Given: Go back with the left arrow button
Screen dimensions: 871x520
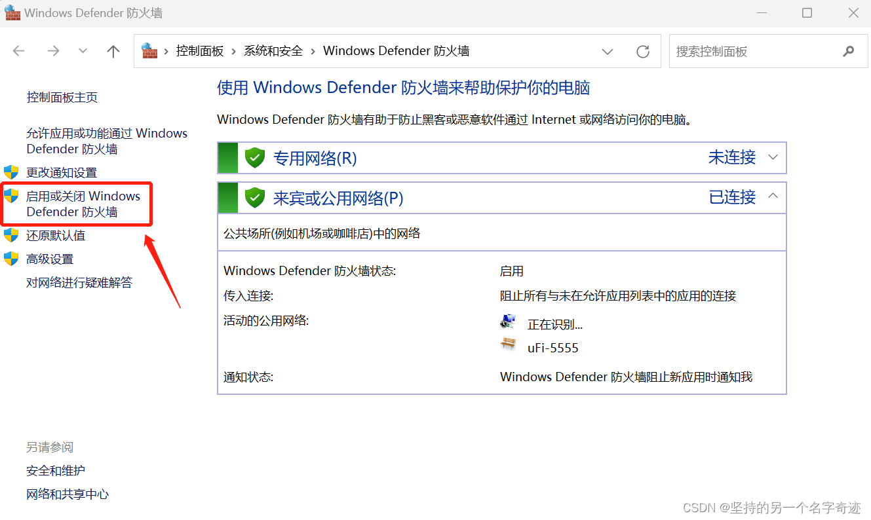Looking at the screenshot, I should 18,51.
